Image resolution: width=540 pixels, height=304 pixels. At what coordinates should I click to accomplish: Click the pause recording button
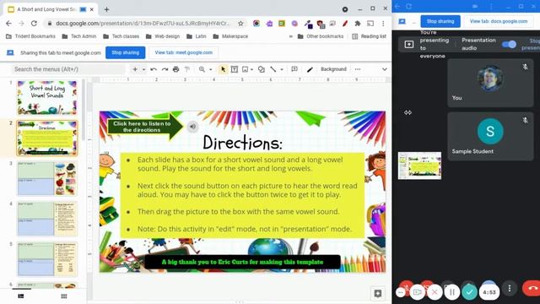coord(452,292)
